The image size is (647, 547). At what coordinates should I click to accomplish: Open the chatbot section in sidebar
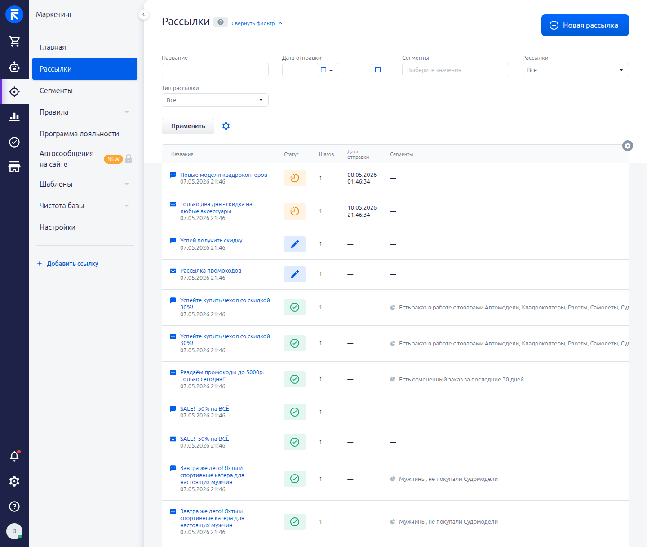coord(14,67)
